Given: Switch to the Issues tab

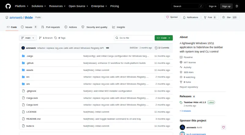Looking at the screenshot, I should click(x=29, y=27).
